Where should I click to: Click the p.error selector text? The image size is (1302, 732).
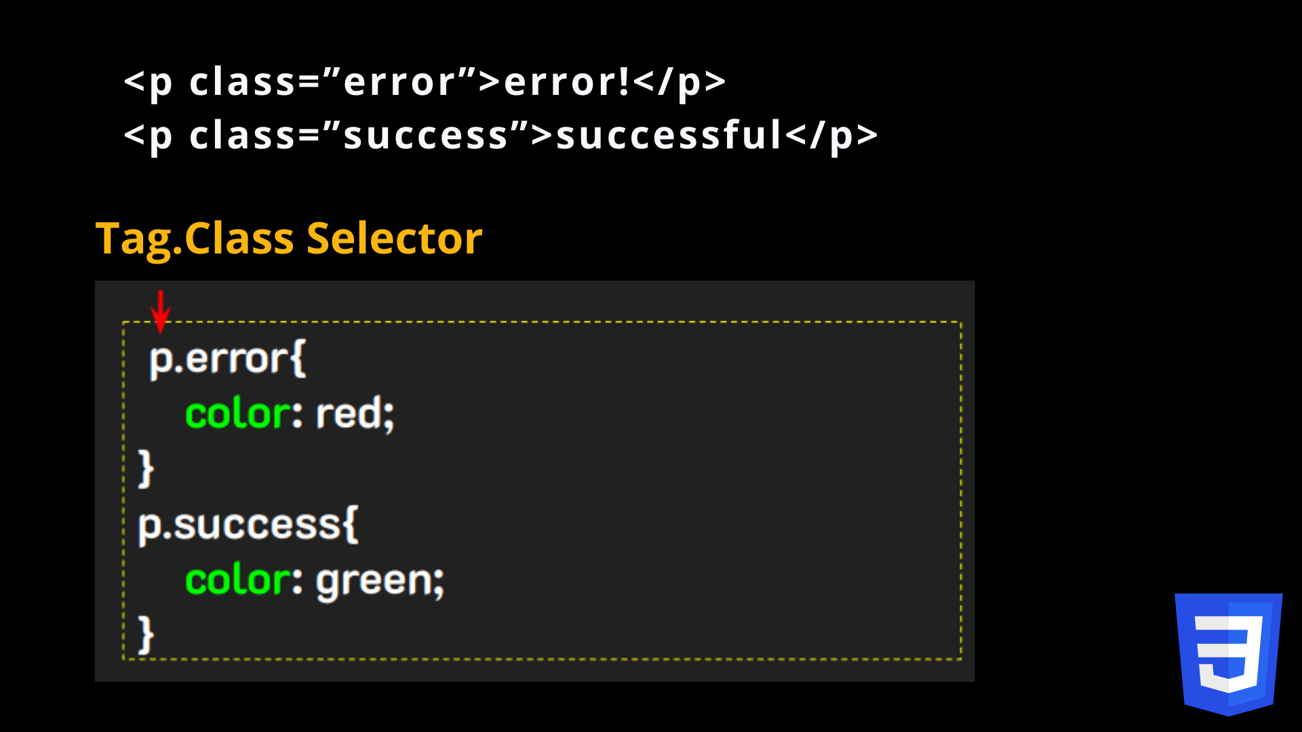pyautogui.click(x=217, y=359)
